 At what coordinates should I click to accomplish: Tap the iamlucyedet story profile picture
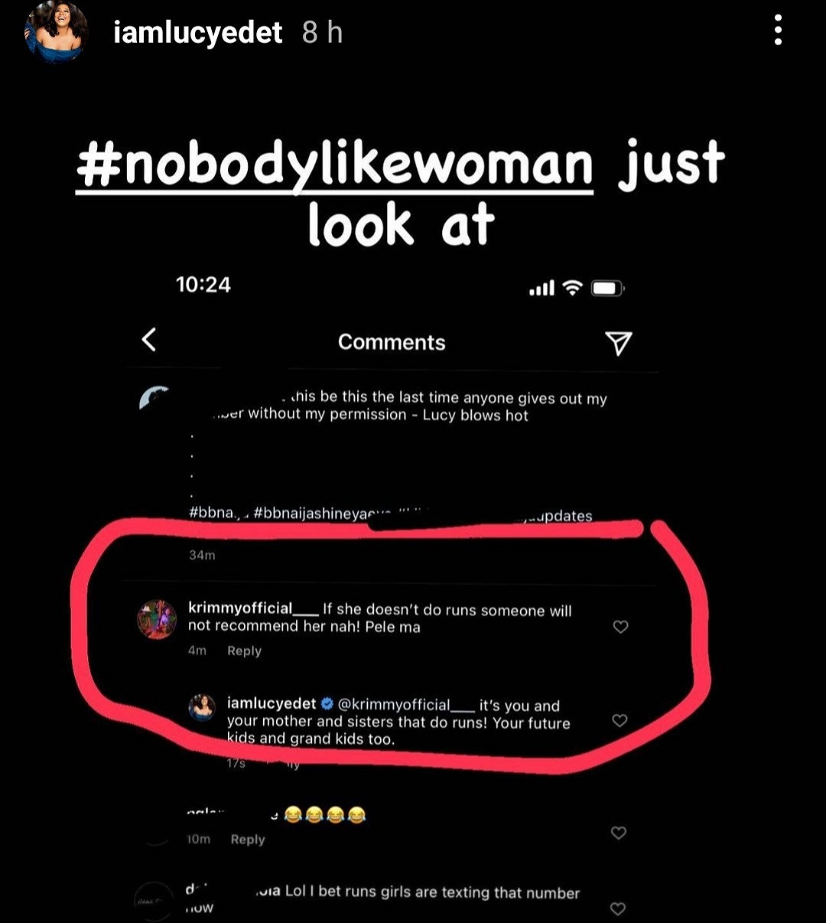[56, 32]
